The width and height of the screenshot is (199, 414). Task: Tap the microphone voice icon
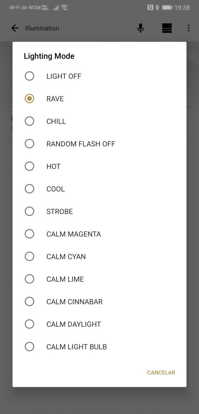click(x=141, y=28)
